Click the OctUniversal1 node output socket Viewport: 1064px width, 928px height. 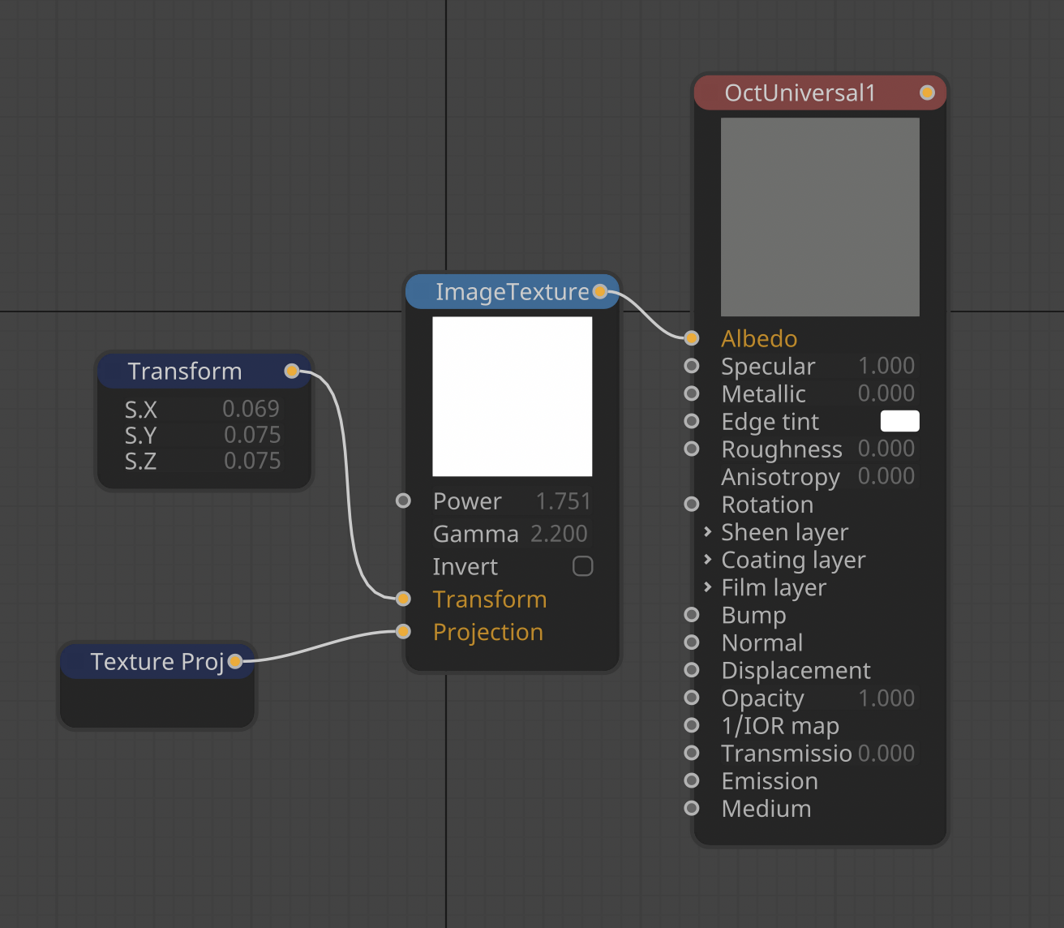click(927, 92)
